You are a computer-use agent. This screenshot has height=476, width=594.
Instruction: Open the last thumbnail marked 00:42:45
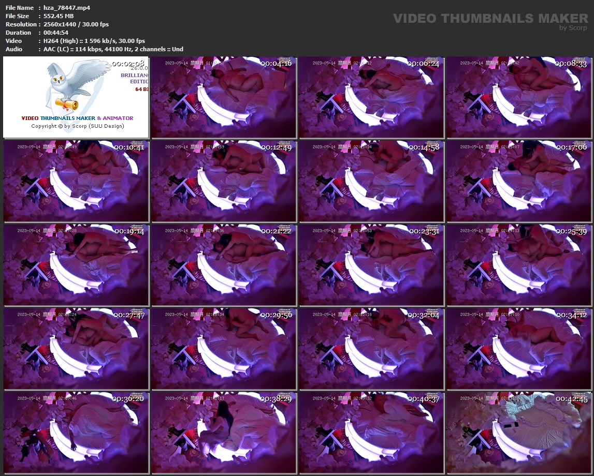(x=519, y=433)
